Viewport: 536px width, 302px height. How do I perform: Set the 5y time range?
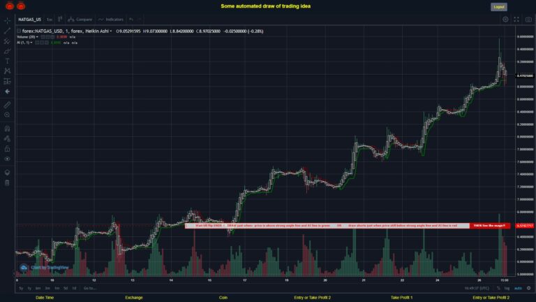point(21,288)
